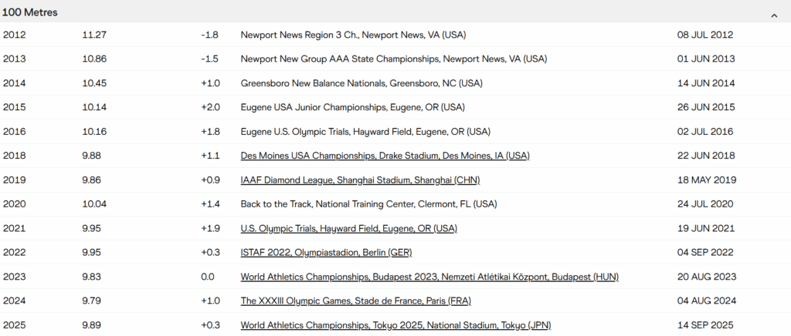The height and width of the screenshot is (336, 791).
Task: Open IAAF Diamond League Shanghai link
Action: [x=370, y=180]
